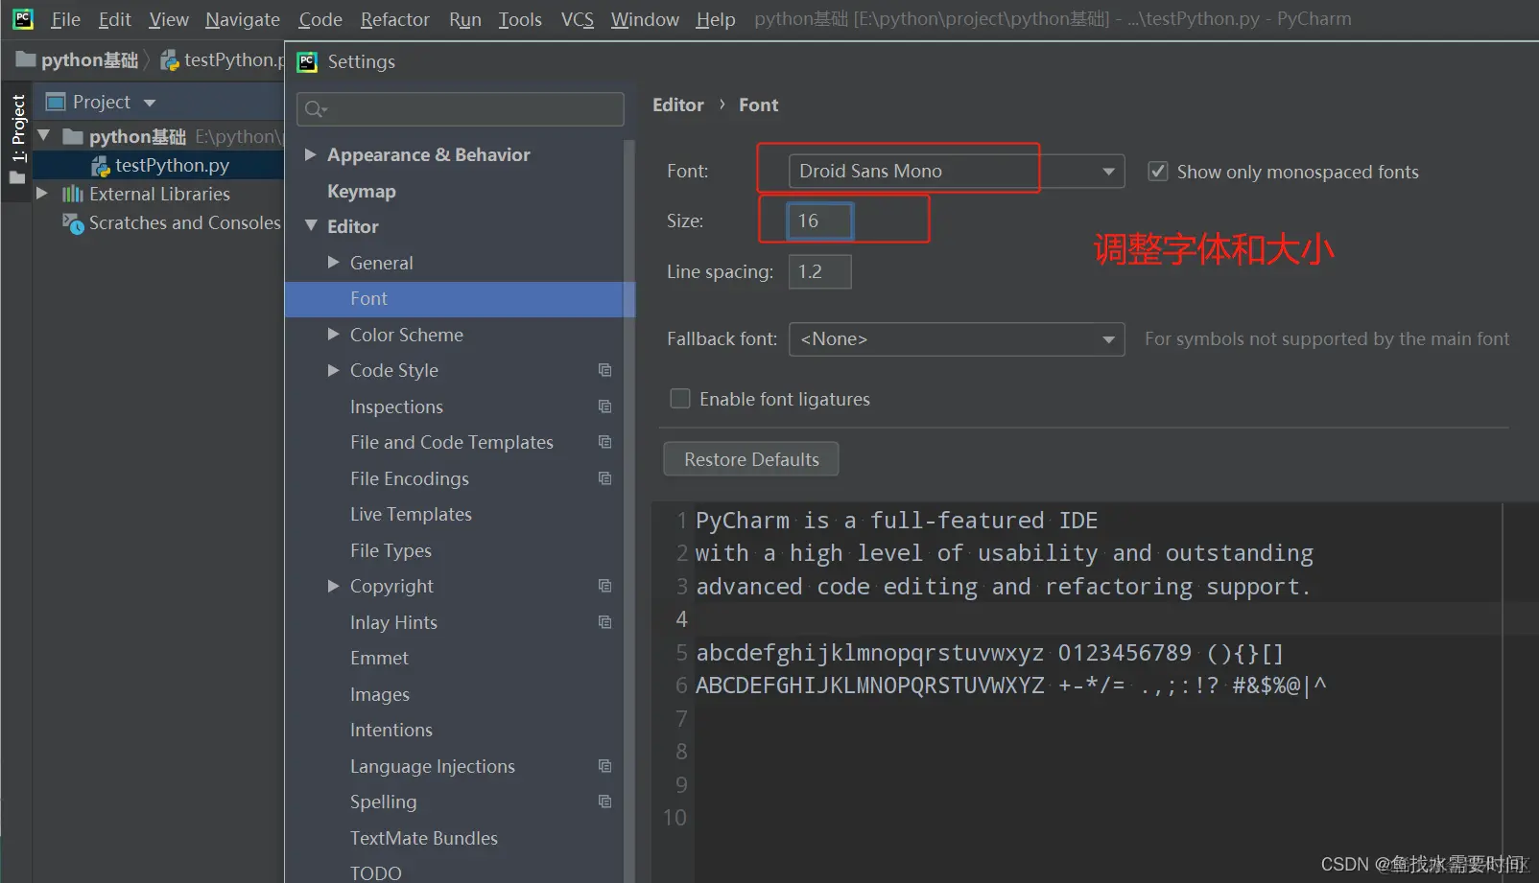Open the View menu
This screenshot has height=883, width=1539.
click(x=169, y=19)
